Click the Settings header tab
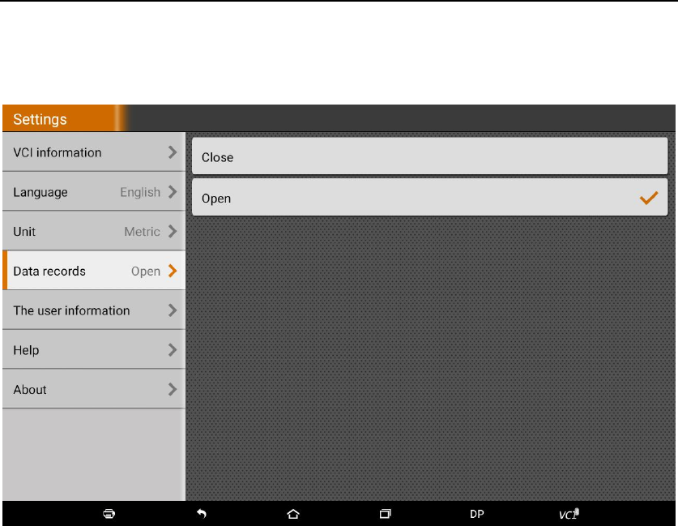 pos(64,118)
